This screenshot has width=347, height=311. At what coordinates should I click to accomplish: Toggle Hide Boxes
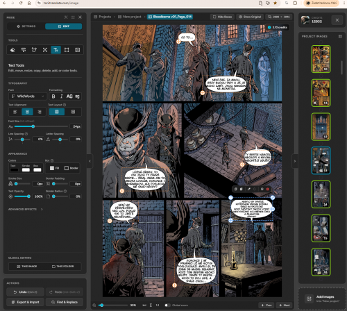point(222,17)
